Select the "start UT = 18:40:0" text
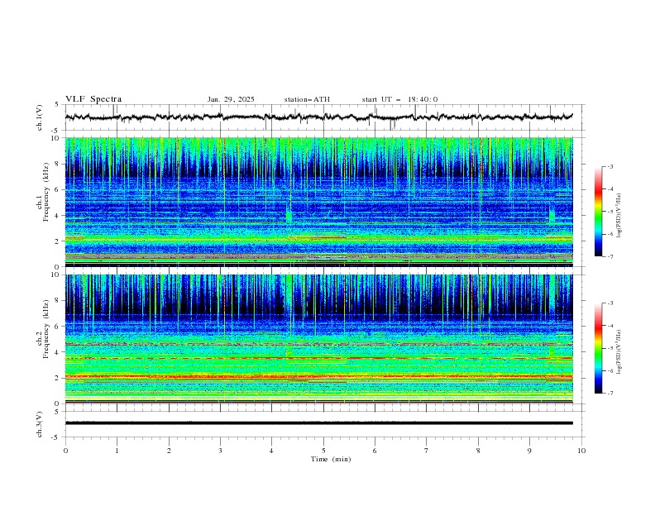The image size is (655, 506). coord(399,99)
